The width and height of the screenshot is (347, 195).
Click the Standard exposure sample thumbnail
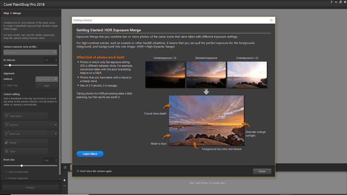click(203, 74)
